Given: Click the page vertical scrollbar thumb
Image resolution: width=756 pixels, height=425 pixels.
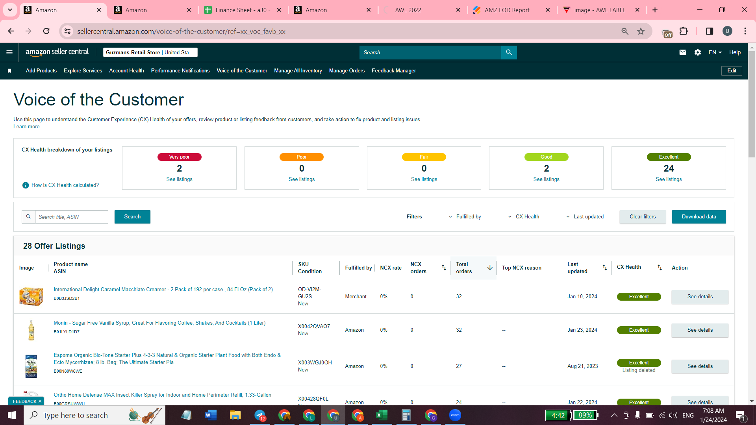Looking at the screenshot, I should point(752,104).
